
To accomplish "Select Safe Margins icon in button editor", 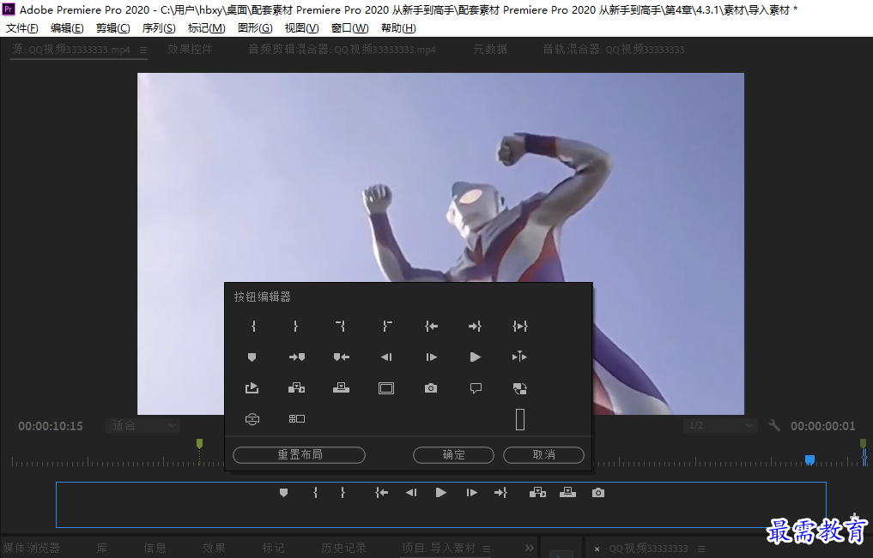I will pos(386,388).
